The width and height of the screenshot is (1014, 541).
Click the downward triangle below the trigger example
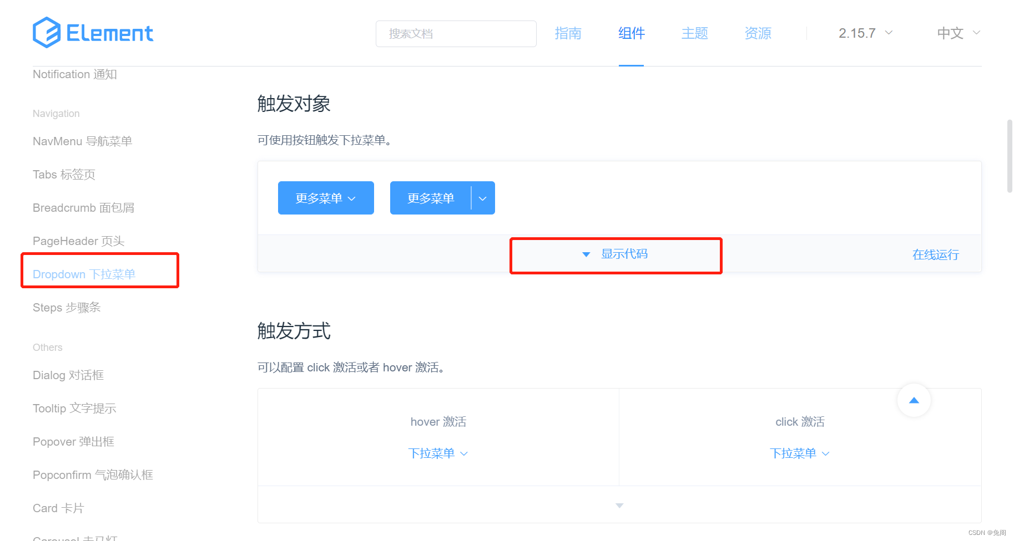(619, 505)
